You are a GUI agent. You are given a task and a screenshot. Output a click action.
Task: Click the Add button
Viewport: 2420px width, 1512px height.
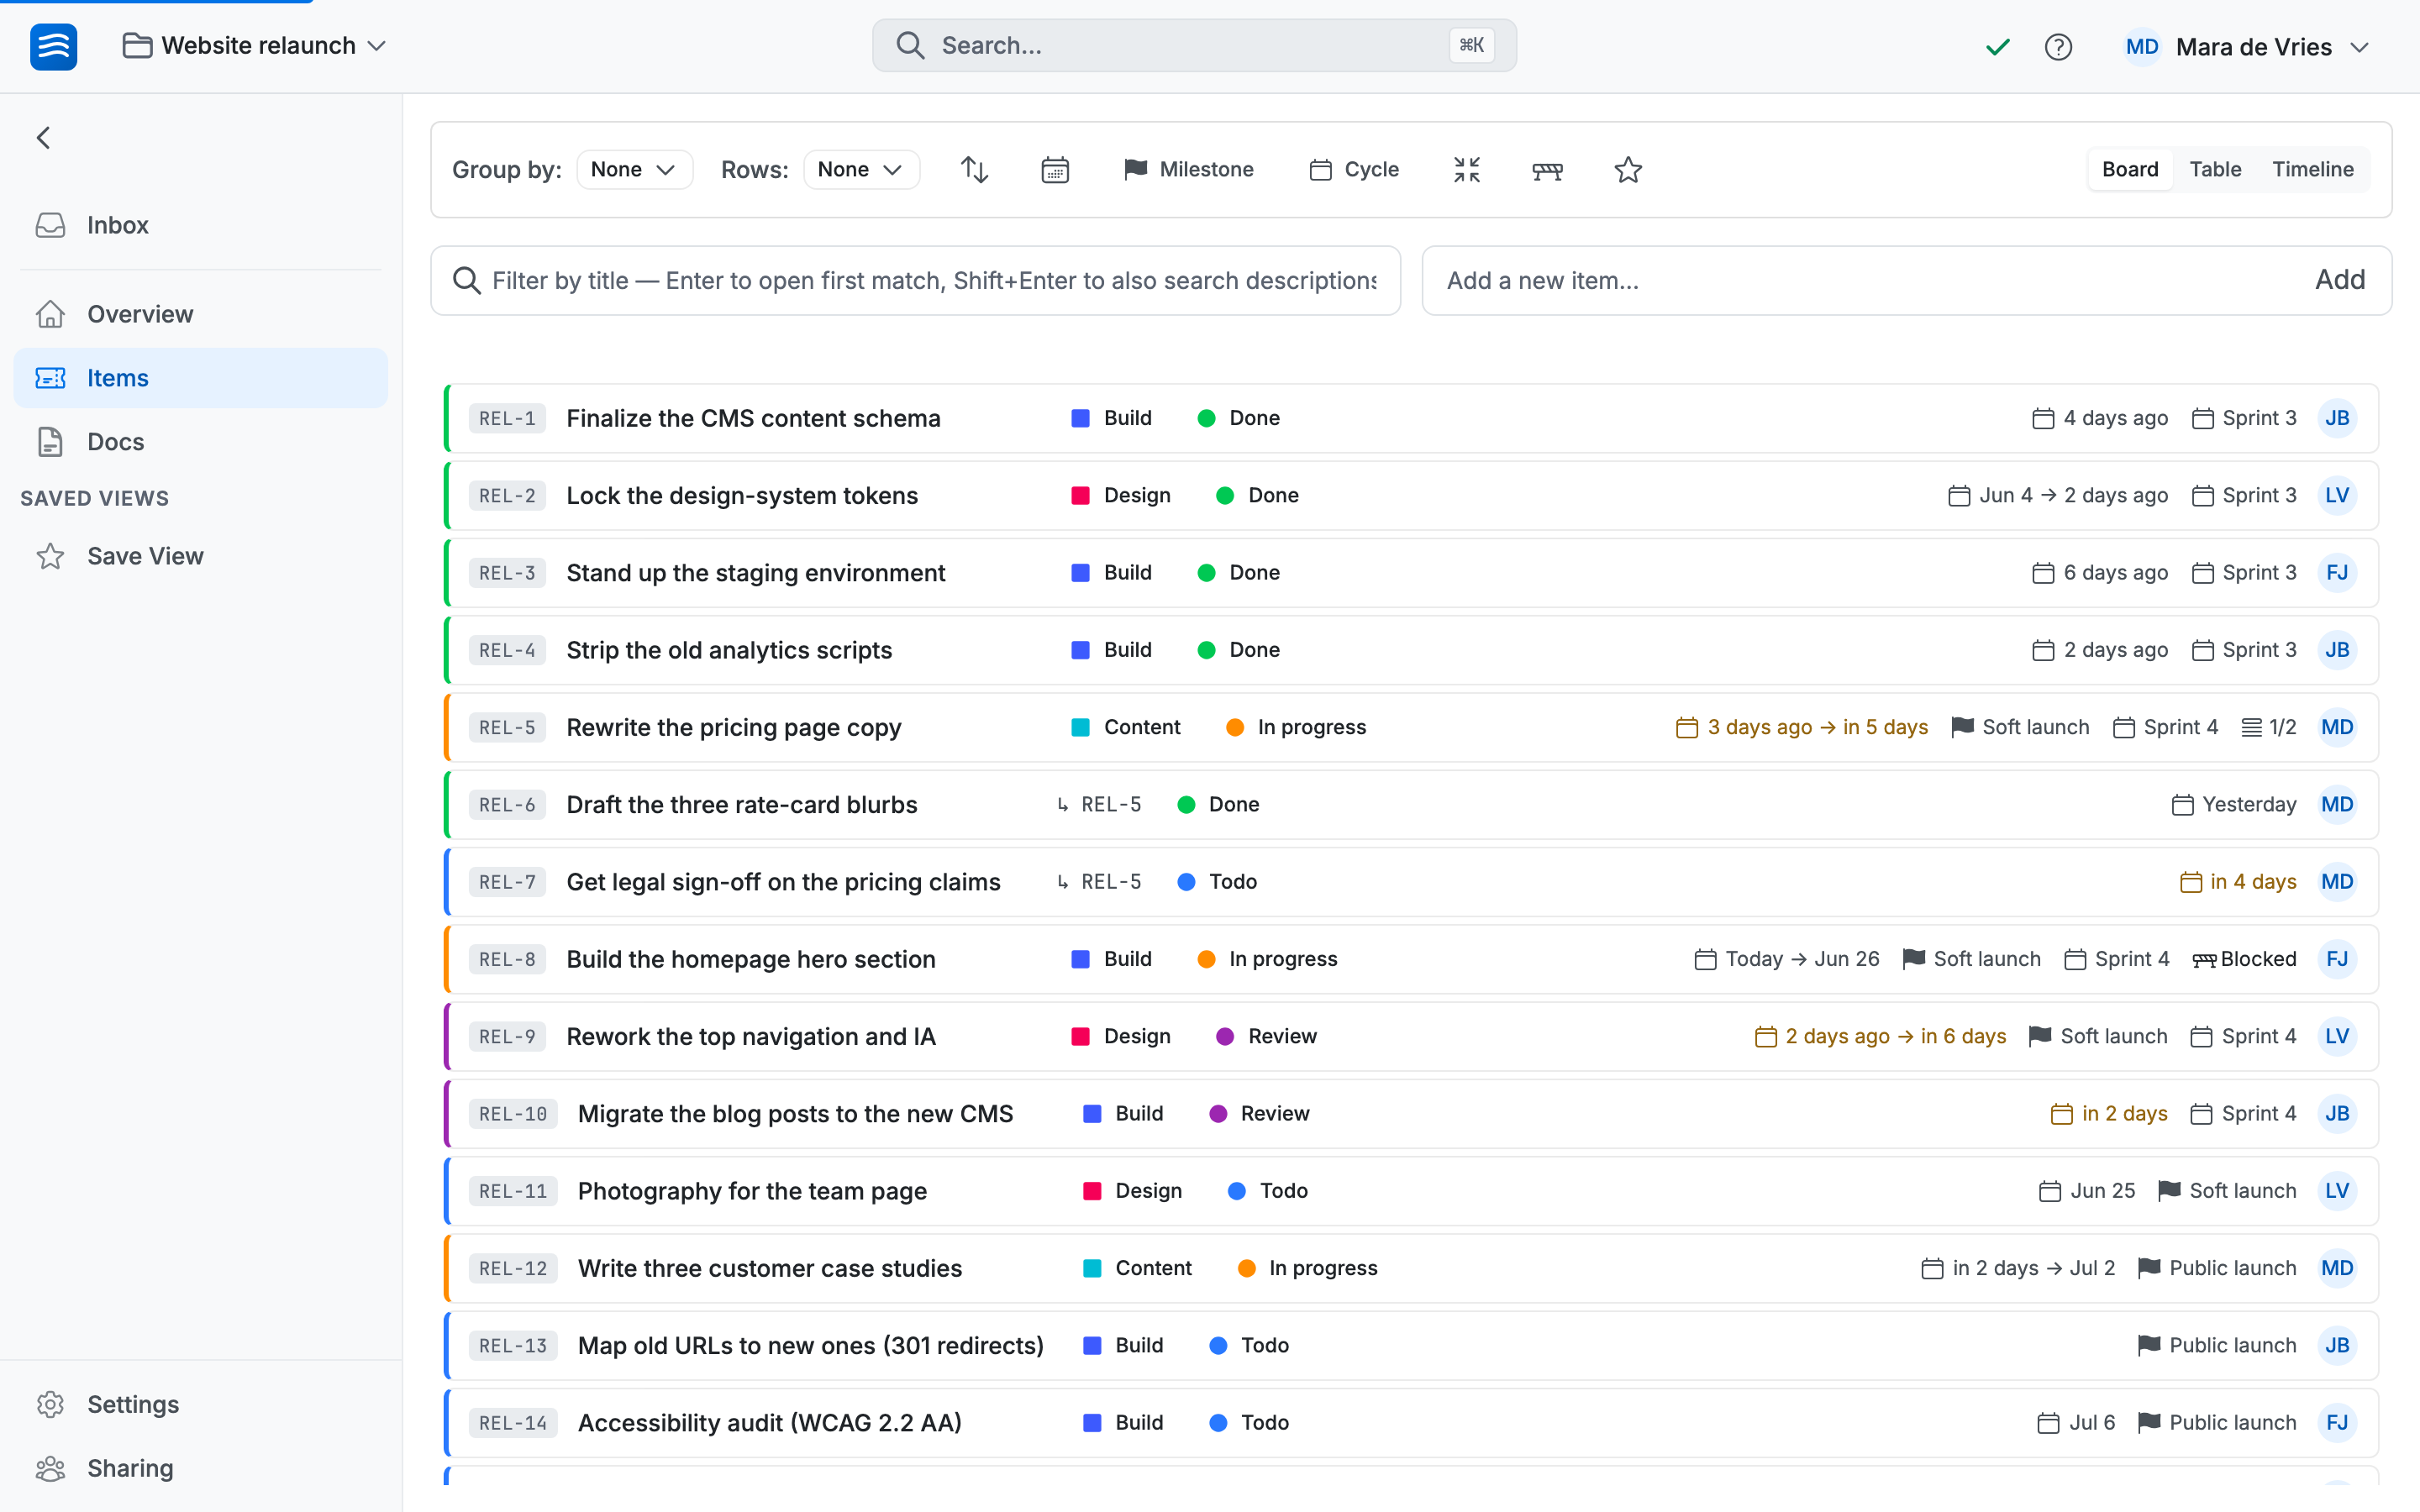point(2340,281)
